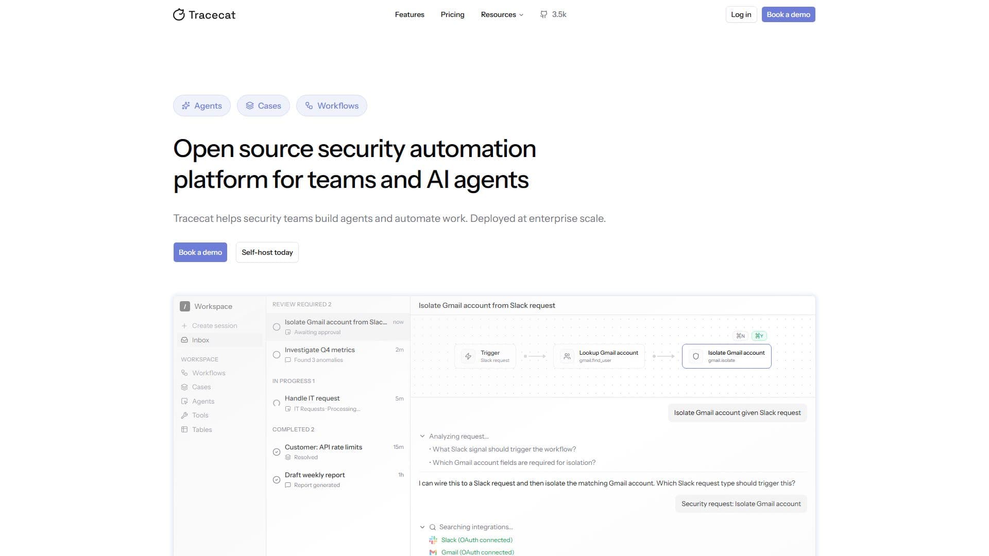Click the Workspace badge icon in sidebar
The height and width of the screenshot is (556, 989).
[185, 306]
